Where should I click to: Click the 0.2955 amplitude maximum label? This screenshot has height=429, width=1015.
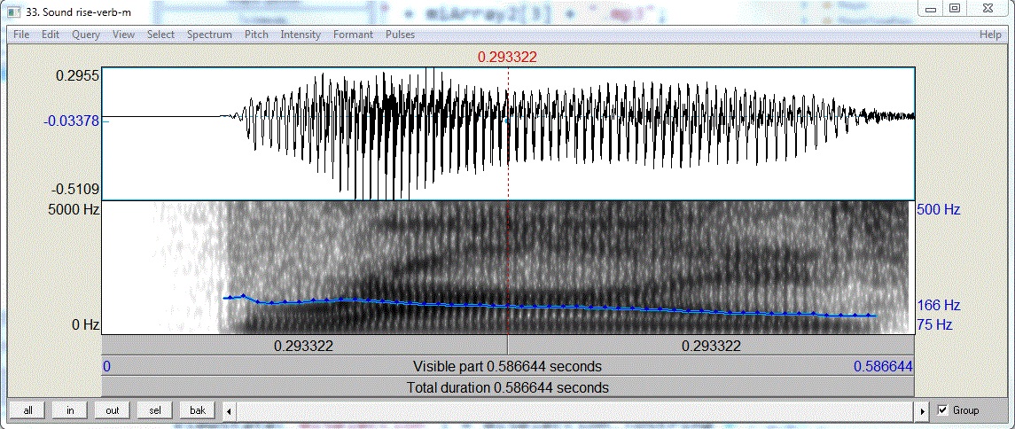click(x=78, y=75)
